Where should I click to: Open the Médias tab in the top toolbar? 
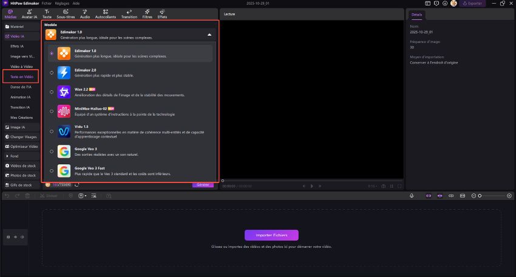(x=10, y=14)
